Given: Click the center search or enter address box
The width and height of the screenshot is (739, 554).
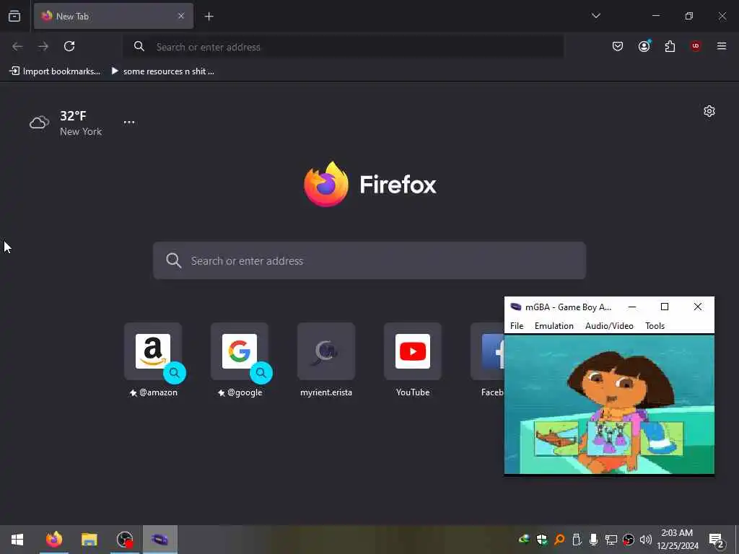Looking at the screenshot, I should point(369,260).
